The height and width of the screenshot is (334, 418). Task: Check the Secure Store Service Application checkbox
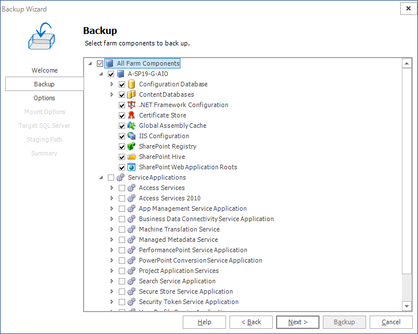click(122, 292)
